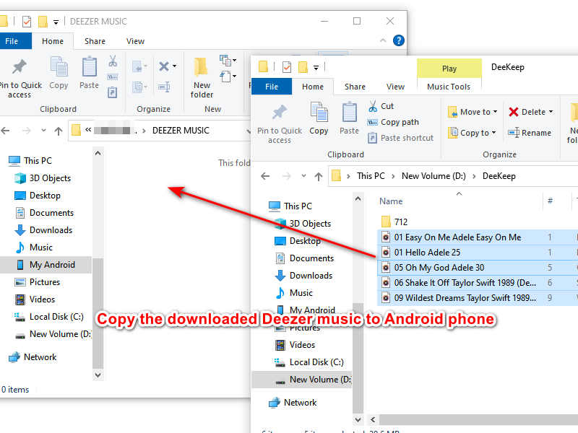Open View tab in DeeKeep window
Screen dimensions: 578x433
(x=395, y=87)
